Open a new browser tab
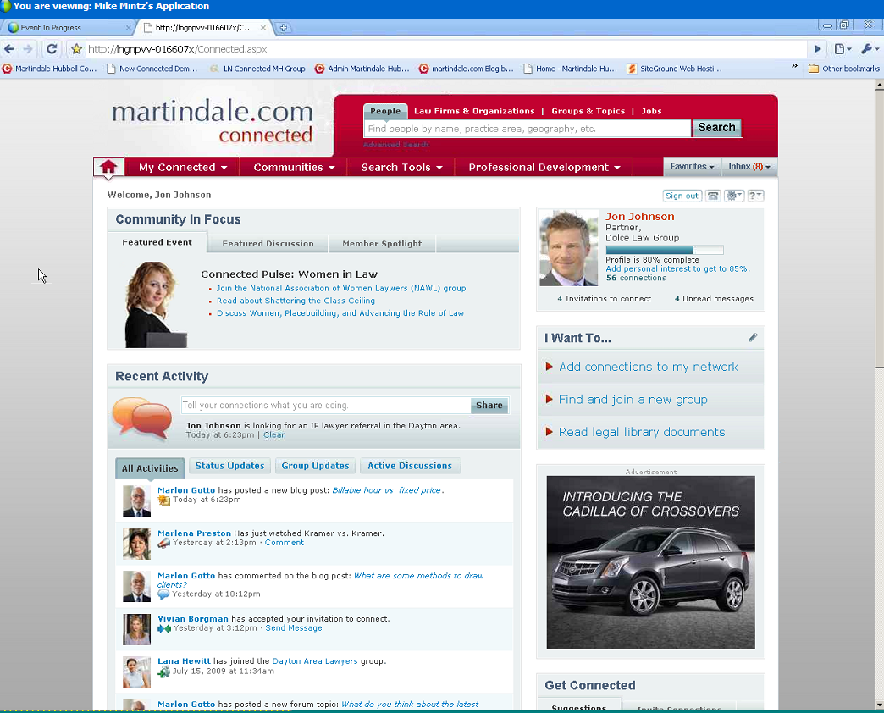884x713 pixels. coord(283,27)
